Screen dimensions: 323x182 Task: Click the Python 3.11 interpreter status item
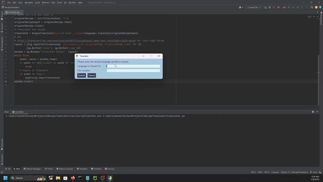coord(294,172)
